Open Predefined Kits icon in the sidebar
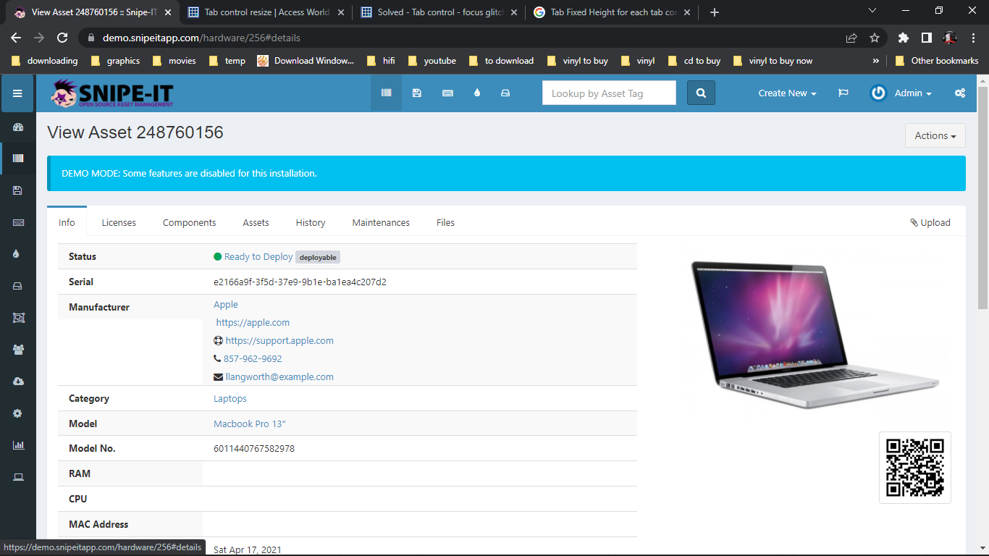The width and height of the screenshot is (989, 556). click(18, 318)
